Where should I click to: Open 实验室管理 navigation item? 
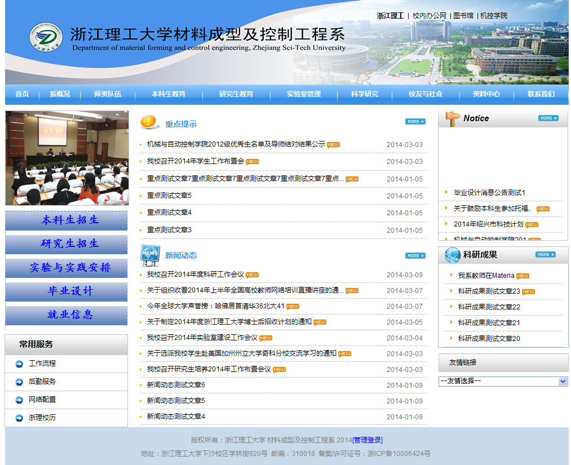(x=304, y=94)
